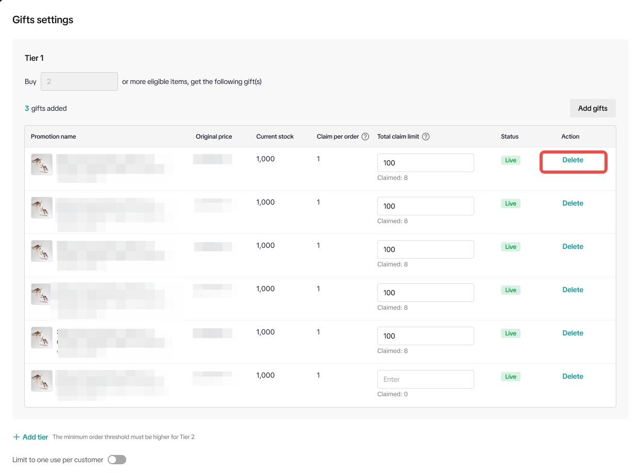Click the fifth row's Total claim limit input
This screenshot has height=473, width=639.
point(425,336)
